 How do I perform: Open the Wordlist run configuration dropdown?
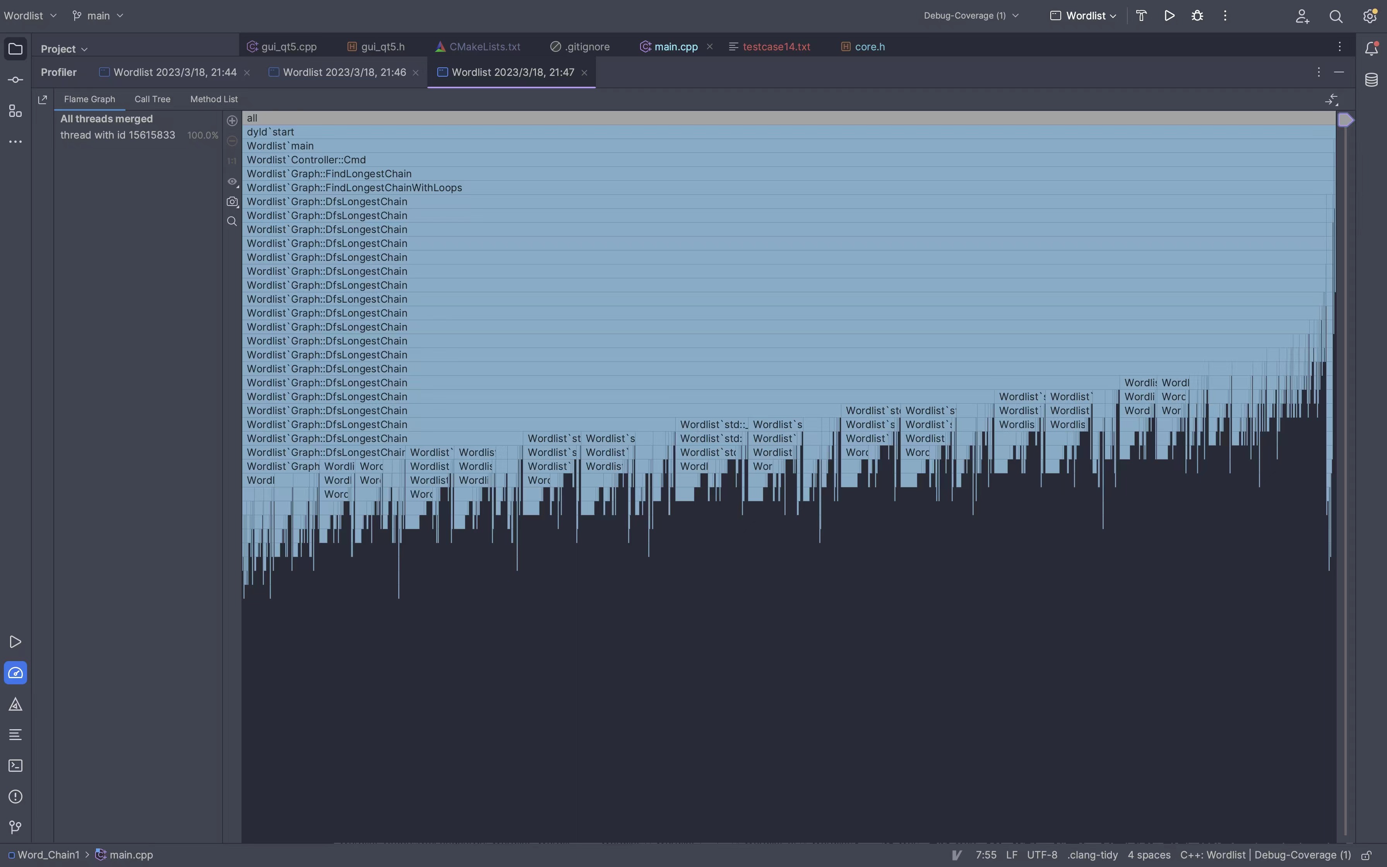click(x=1083, y=15)
